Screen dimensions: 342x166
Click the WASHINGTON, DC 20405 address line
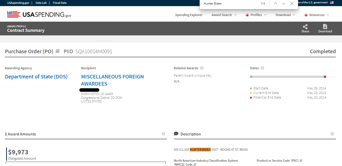(97, 94)
